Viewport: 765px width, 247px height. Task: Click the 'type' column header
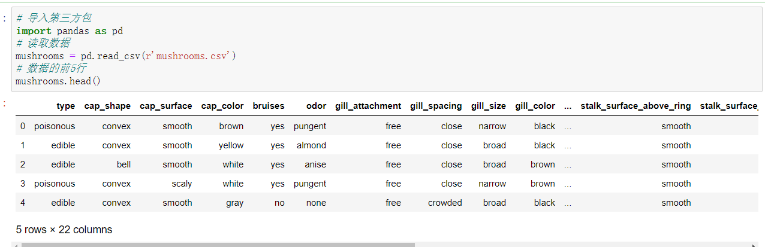coord(66,106)
